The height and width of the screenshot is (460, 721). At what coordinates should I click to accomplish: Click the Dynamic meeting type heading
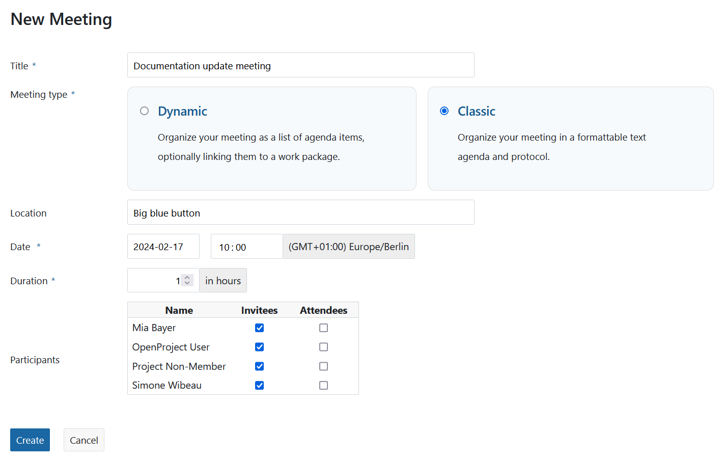pyautogui.click(x=182, y=111)
